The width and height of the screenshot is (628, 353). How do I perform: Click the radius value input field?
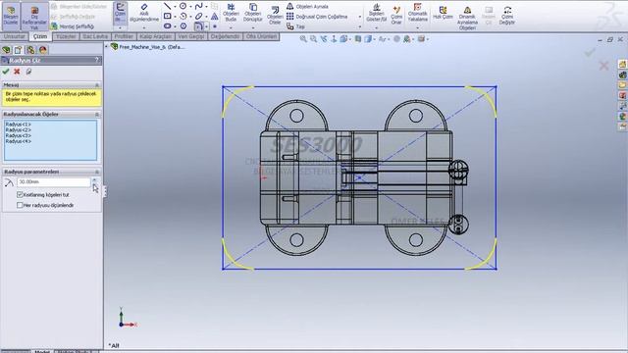pos(54,182)
